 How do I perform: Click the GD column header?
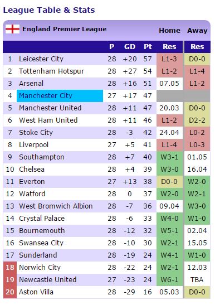coord(130,47)
